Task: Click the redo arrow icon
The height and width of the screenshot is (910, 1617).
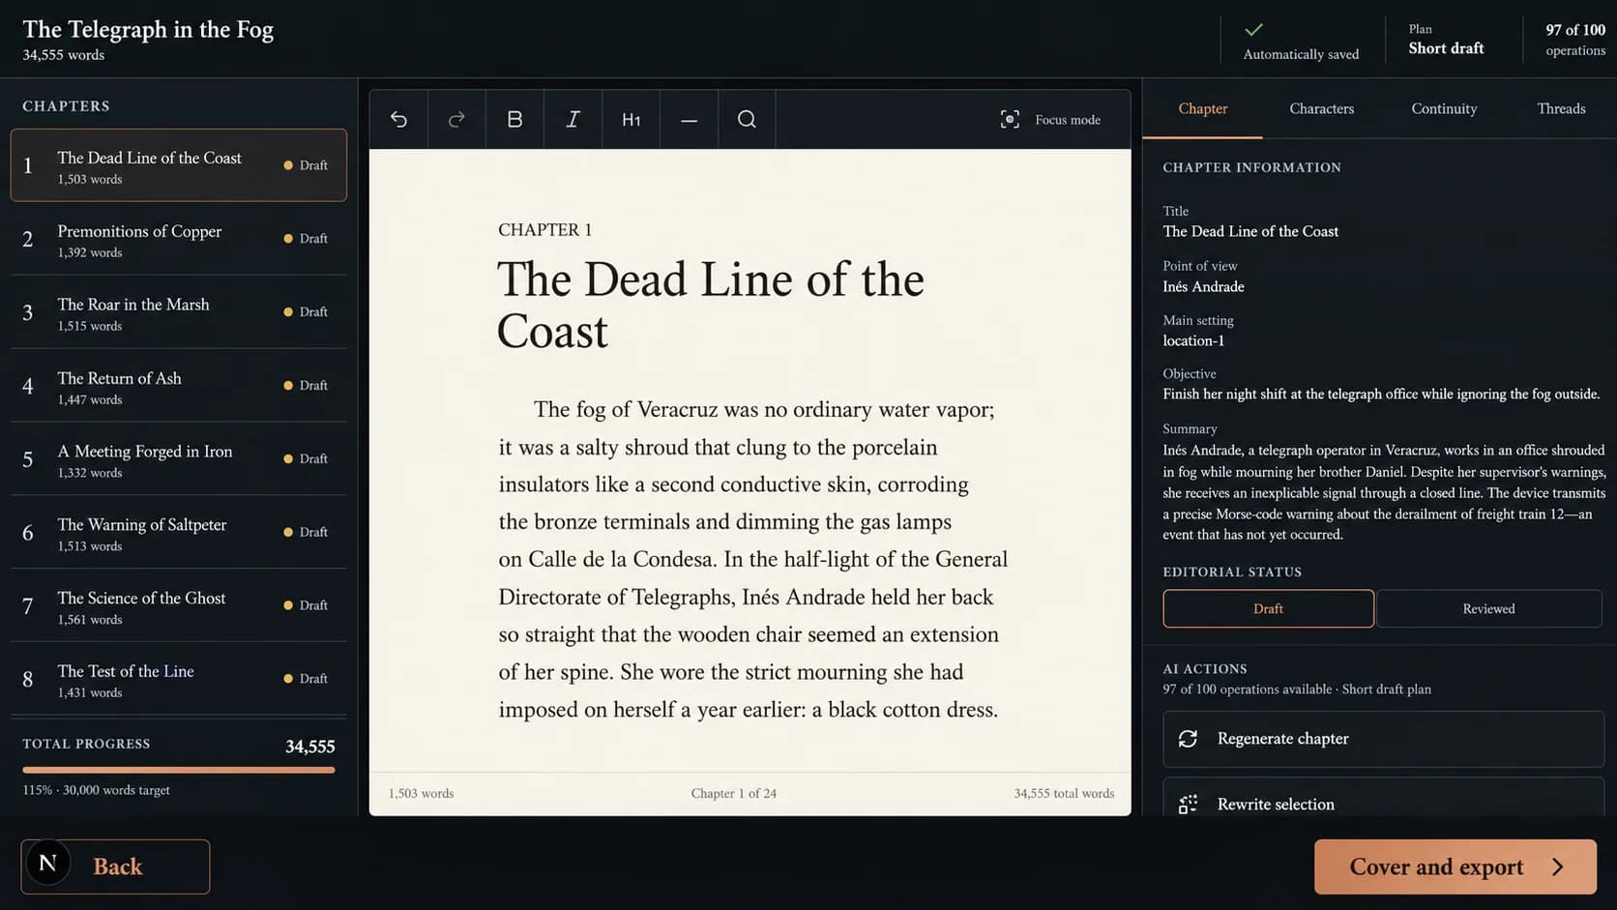Action: tap(456, 119)
